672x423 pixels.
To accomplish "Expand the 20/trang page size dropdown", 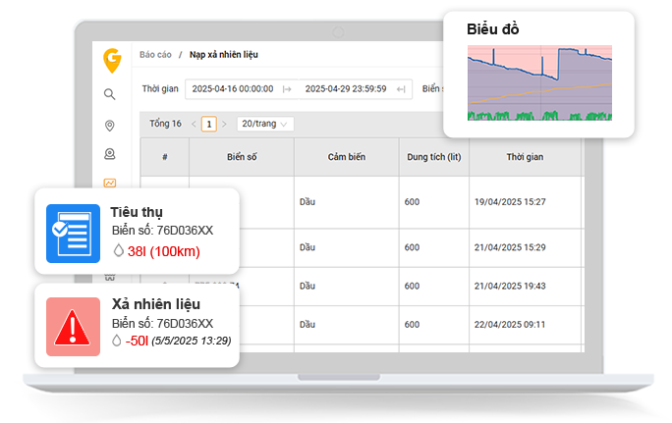I will click(x=265, y=124).
